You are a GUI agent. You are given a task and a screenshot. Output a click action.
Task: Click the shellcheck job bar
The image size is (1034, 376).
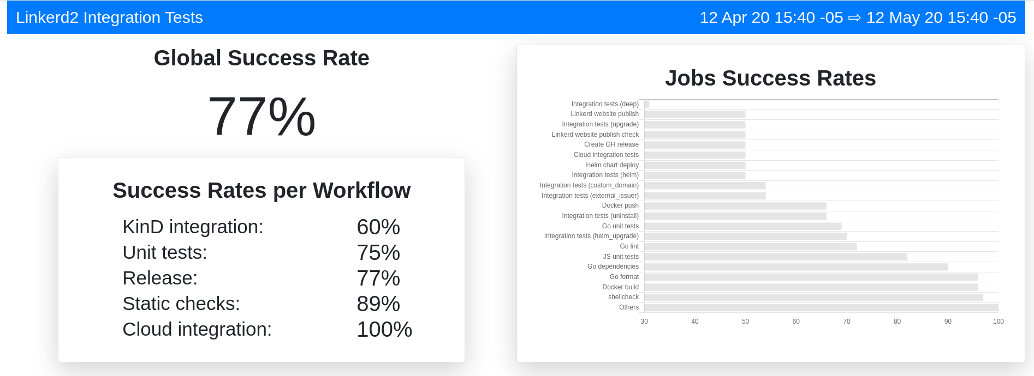pyautogui.click(x=813, y=298)
